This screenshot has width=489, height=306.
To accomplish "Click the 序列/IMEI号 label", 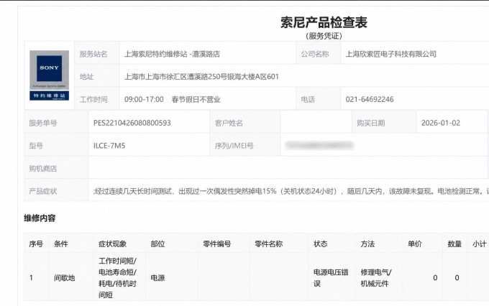I will [234, 146].
